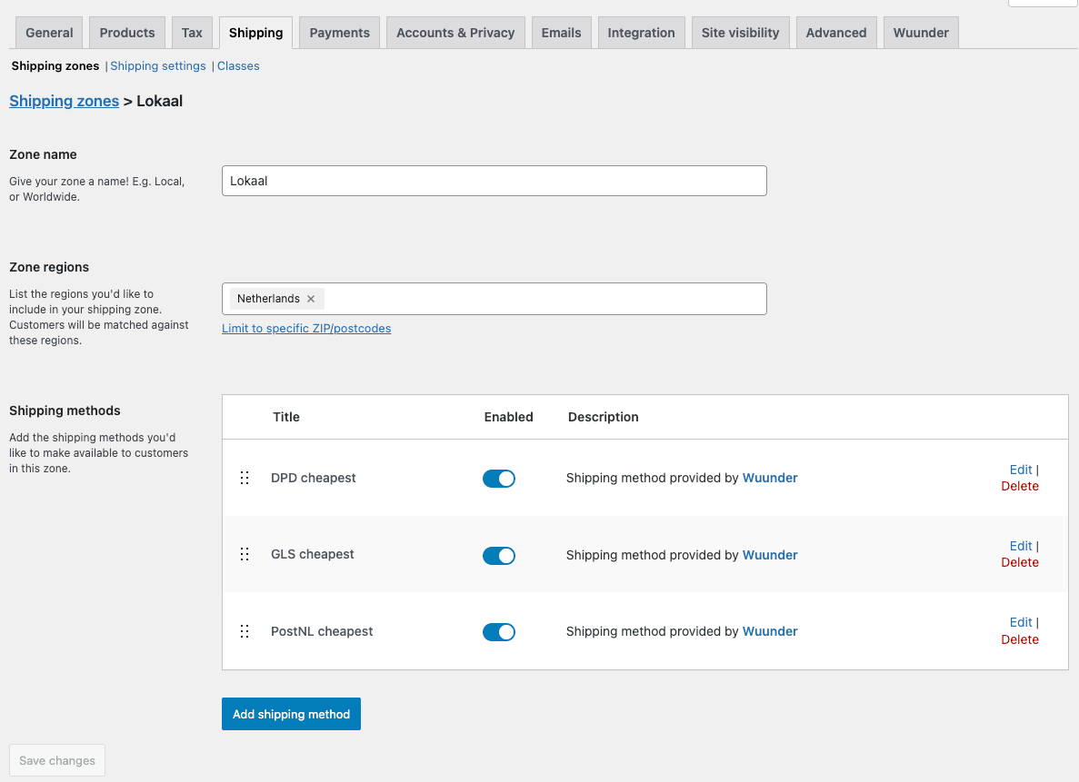Select the Shipping zones sub-menu item

click(x=55, y=66)
